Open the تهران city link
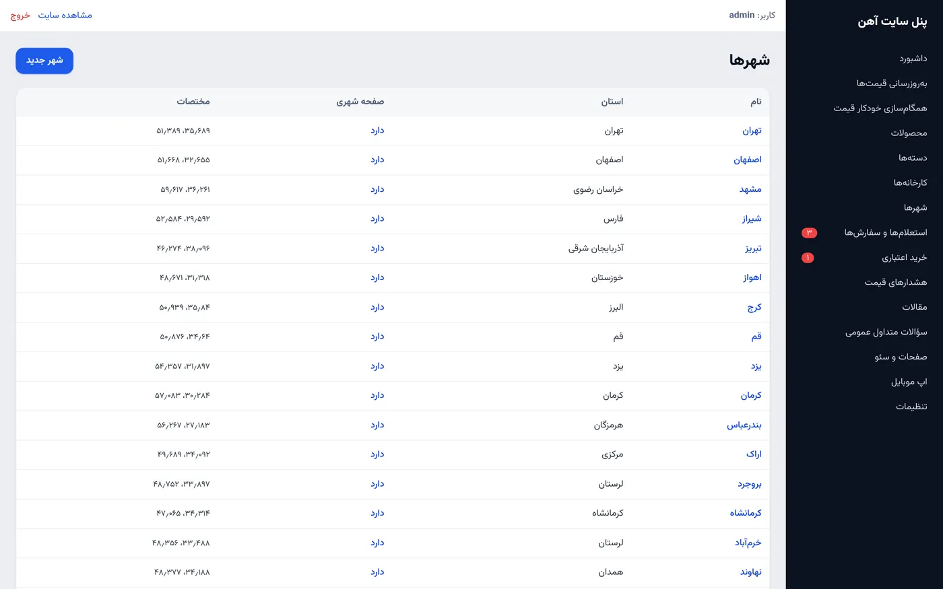 point(752,131)
